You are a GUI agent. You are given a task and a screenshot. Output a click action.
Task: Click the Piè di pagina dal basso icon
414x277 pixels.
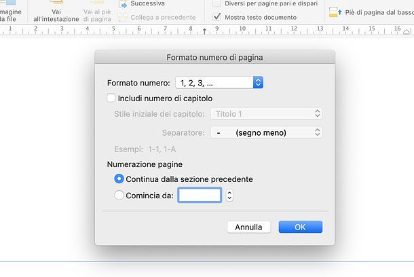(x=335, y=12)
